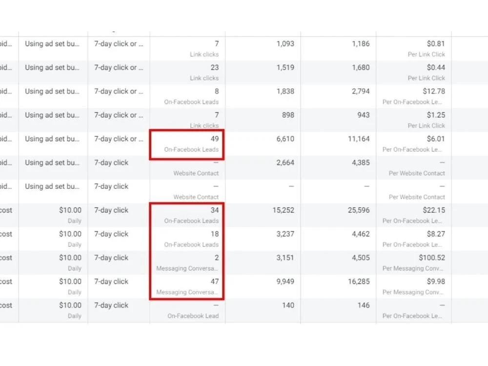Click 'Using ad set bu...' in the $1.25 row
Screen dimensions: 488x366
(x=52, y=115)
